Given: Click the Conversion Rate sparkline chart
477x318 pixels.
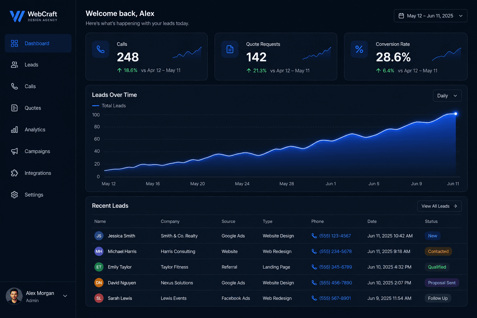Looking at the screenshot, I should click(446, 54).
